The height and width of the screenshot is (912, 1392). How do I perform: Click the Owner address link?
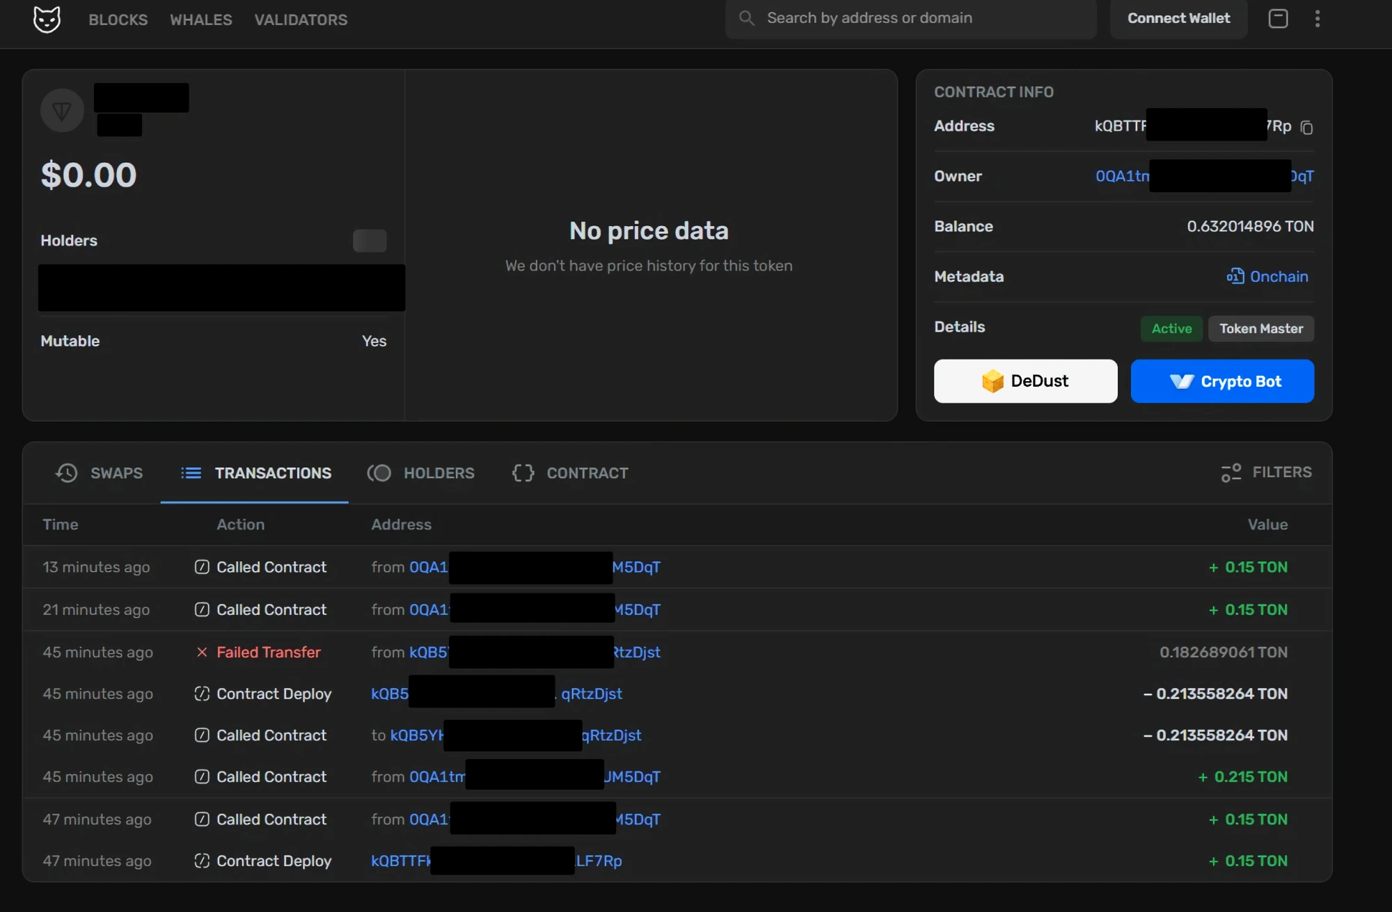1204,176
